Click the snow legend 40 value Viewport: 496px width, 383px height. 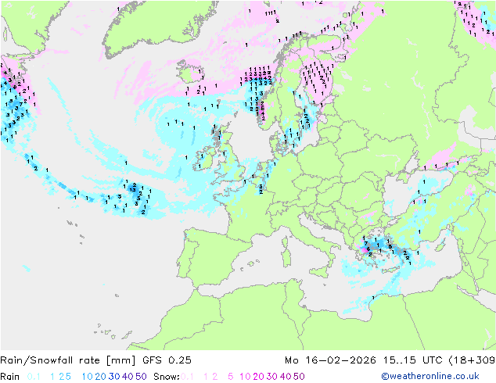(x=286, y=377)
